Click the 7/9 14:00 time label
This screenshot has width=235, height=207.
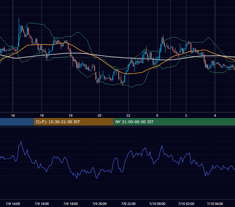tap(13, 204)
